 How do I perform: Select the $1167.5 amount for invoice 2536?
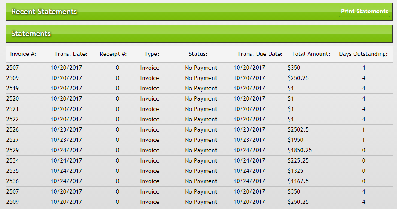click(x=298, y=181)
